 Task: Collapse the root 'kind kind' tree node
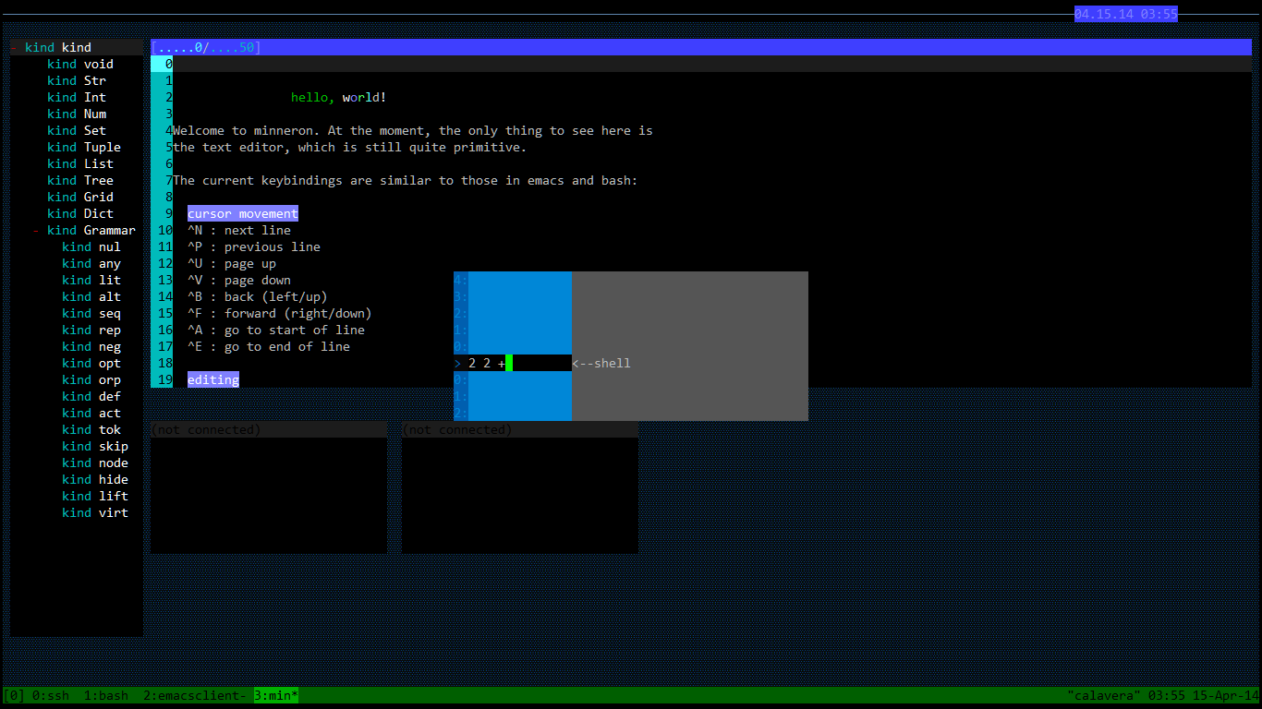[14, 48]
